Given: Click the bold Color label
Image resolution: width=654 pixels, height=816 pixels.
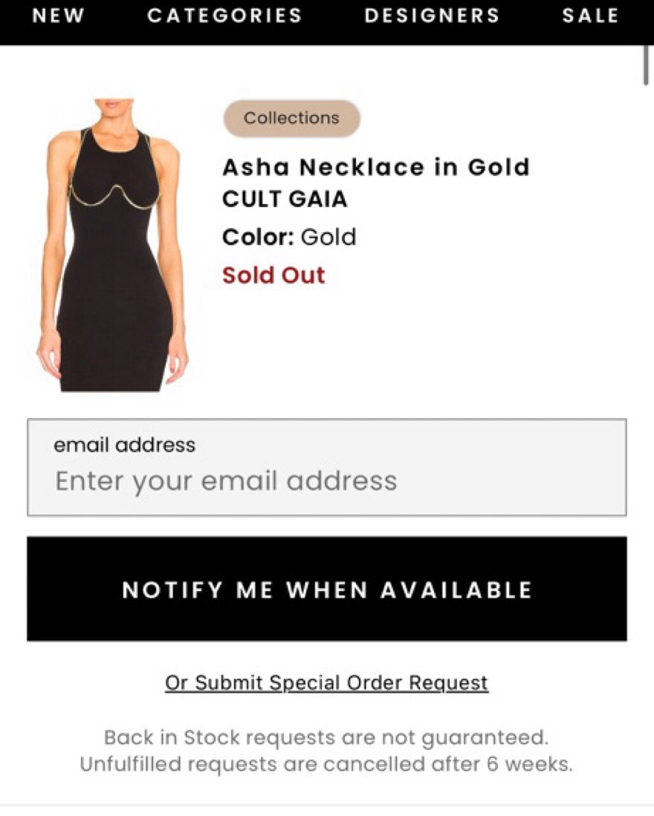Looking at the screenshot, I should tap(258, 238).
